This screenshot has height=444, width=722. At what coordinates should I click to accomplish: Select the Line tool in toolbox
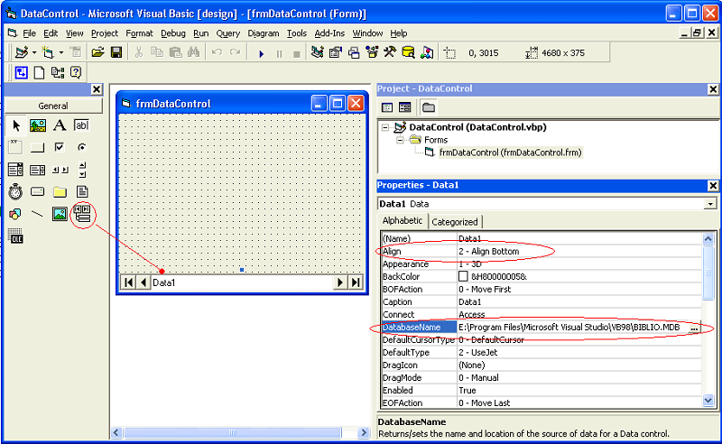(x=37, y=214)
